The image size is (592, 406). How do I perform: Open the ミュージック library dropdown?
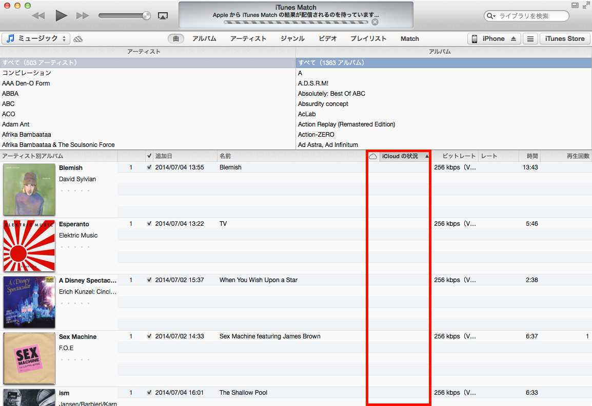[x=36, y=38]
